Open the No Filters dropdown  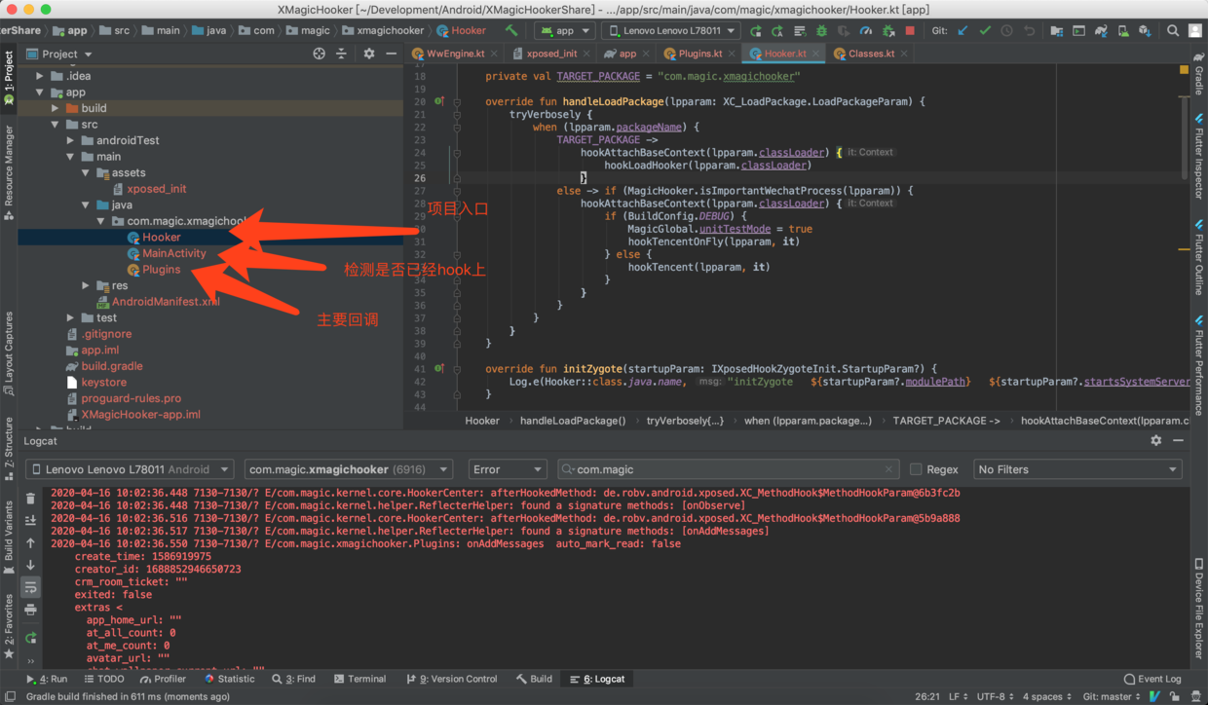click(x=1076, y=469)
